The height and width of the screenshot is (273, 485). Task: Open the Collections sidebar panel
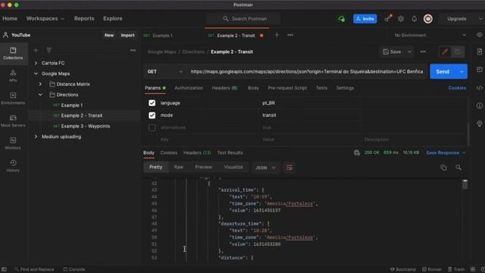[x=13, y=53]
